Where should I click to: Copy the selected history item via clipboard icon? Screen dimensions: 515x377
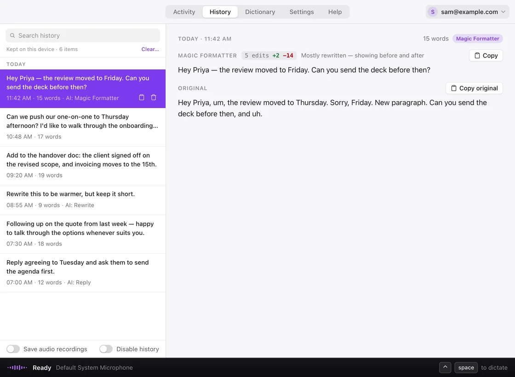(142, 97)
